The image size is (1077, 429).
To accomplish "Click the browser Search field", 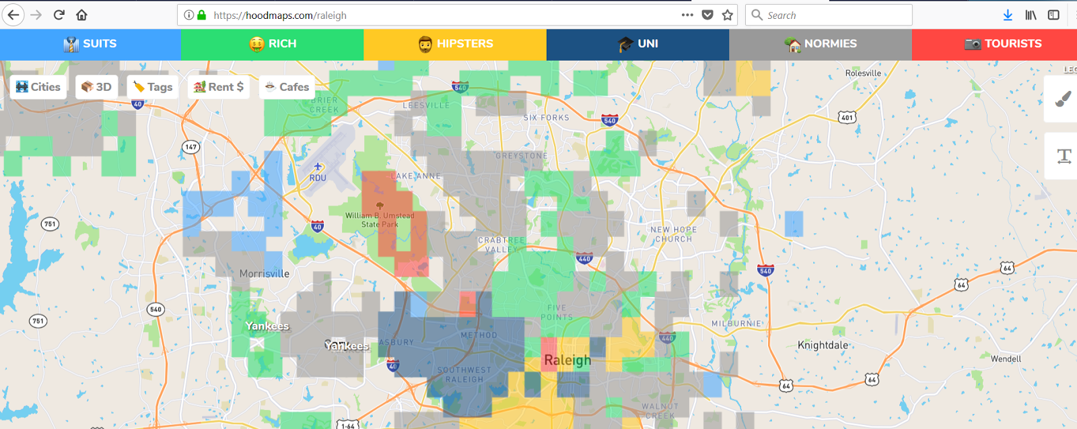I will point(829,15).
